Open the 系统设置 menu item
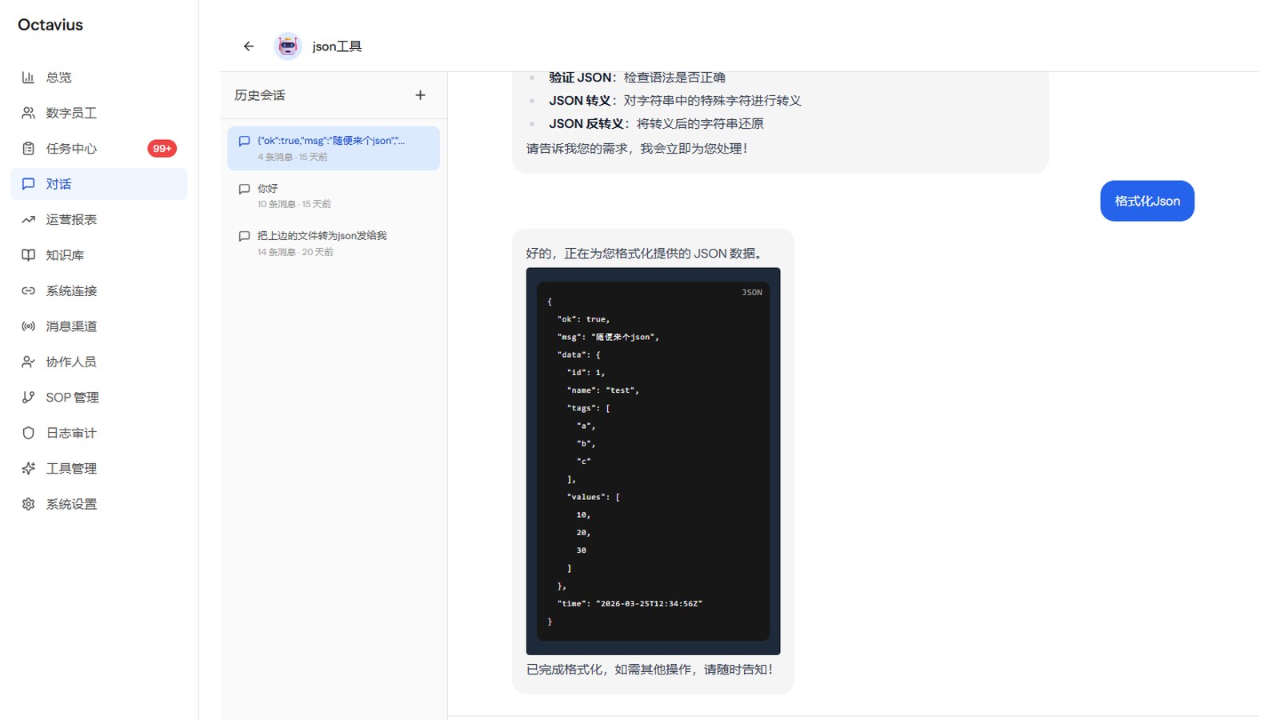 click(99, 504)
